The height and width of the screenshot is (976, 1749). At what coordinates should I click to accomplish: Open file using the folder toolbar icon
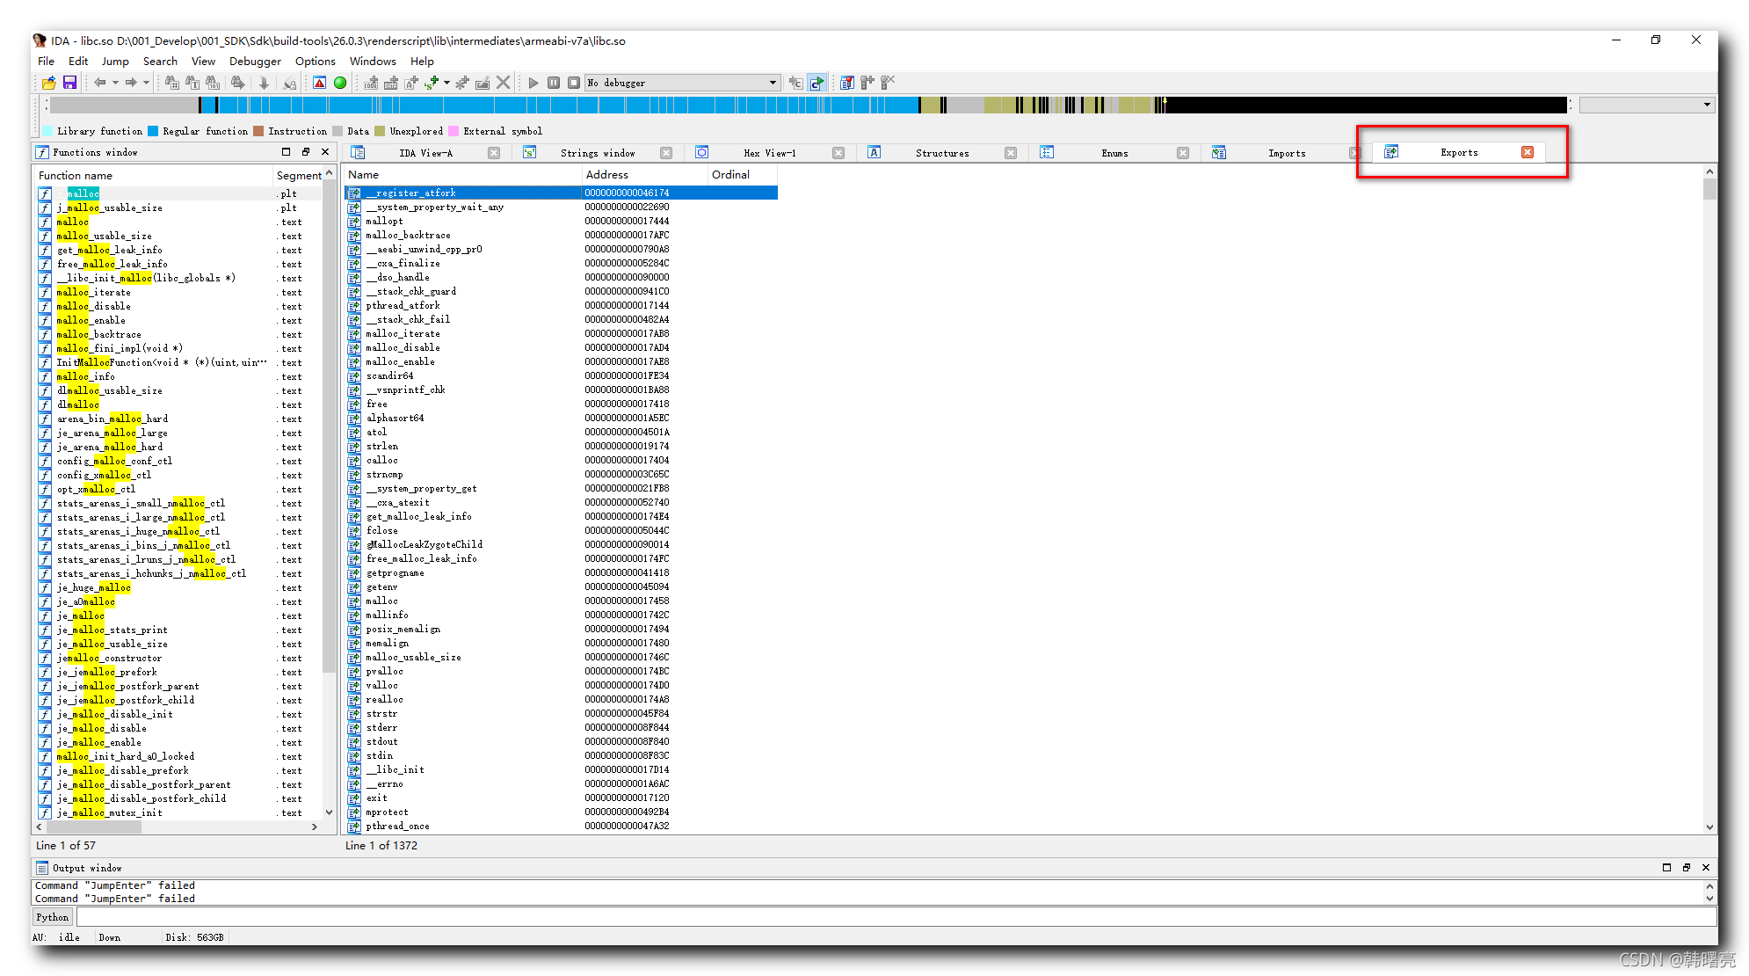[49, 83]
